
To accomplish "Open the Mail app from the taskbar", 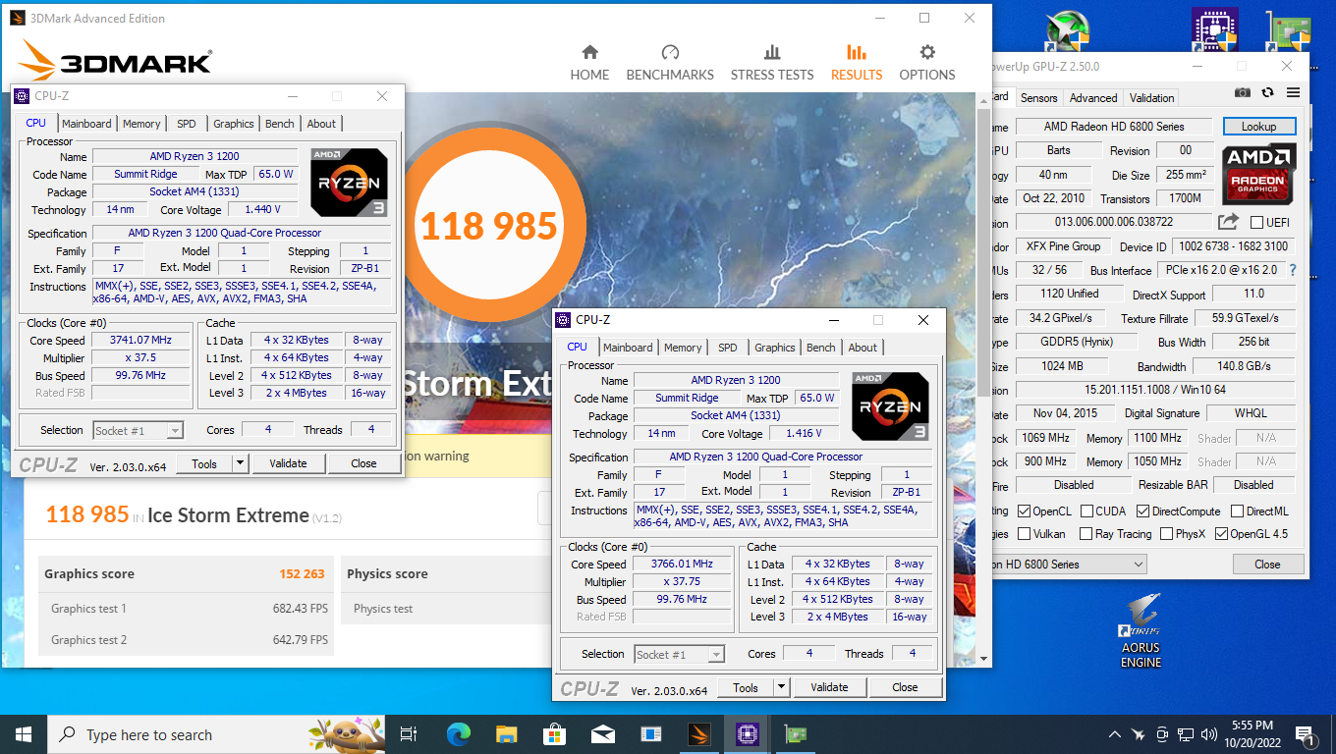I will point(602,734).
